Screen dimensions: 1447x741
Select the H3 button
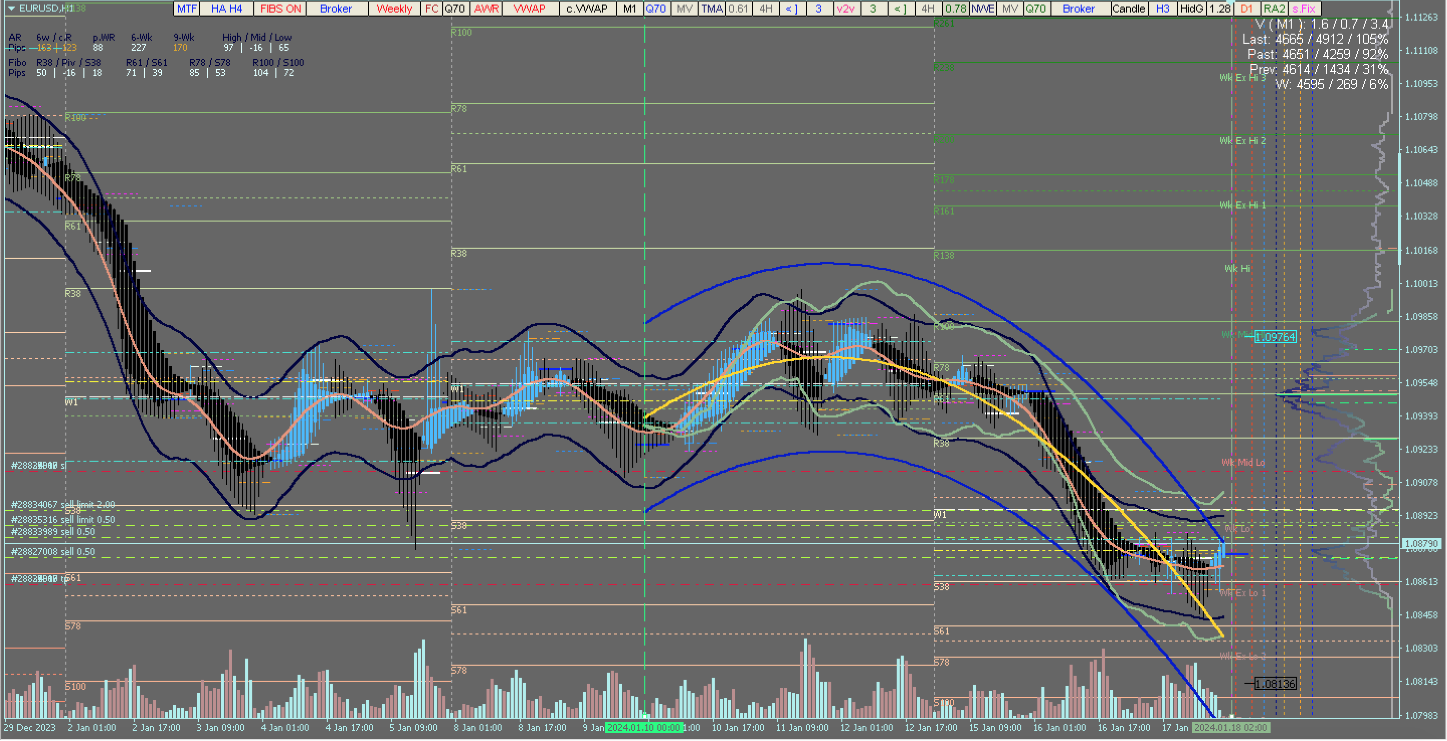point(1163,9)
